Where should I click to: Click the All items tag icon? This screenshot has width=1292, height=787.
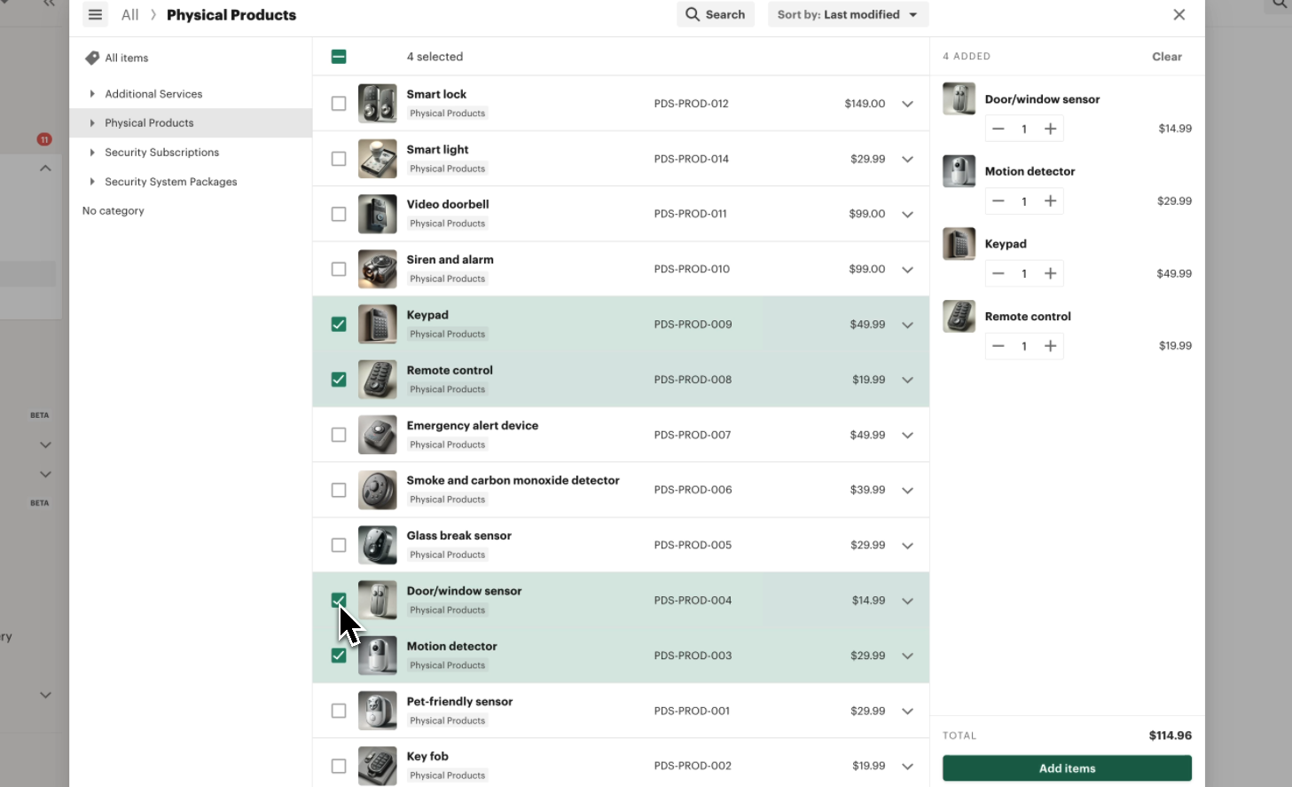click(91, 58)
